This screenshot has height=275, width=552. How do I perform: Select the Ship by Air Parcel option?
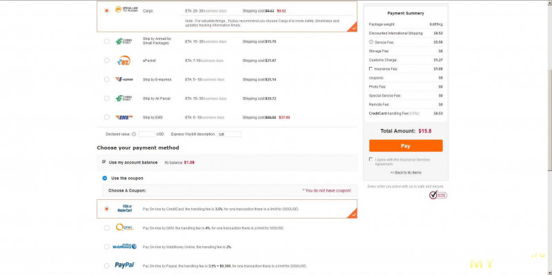(x=107, y=99)
